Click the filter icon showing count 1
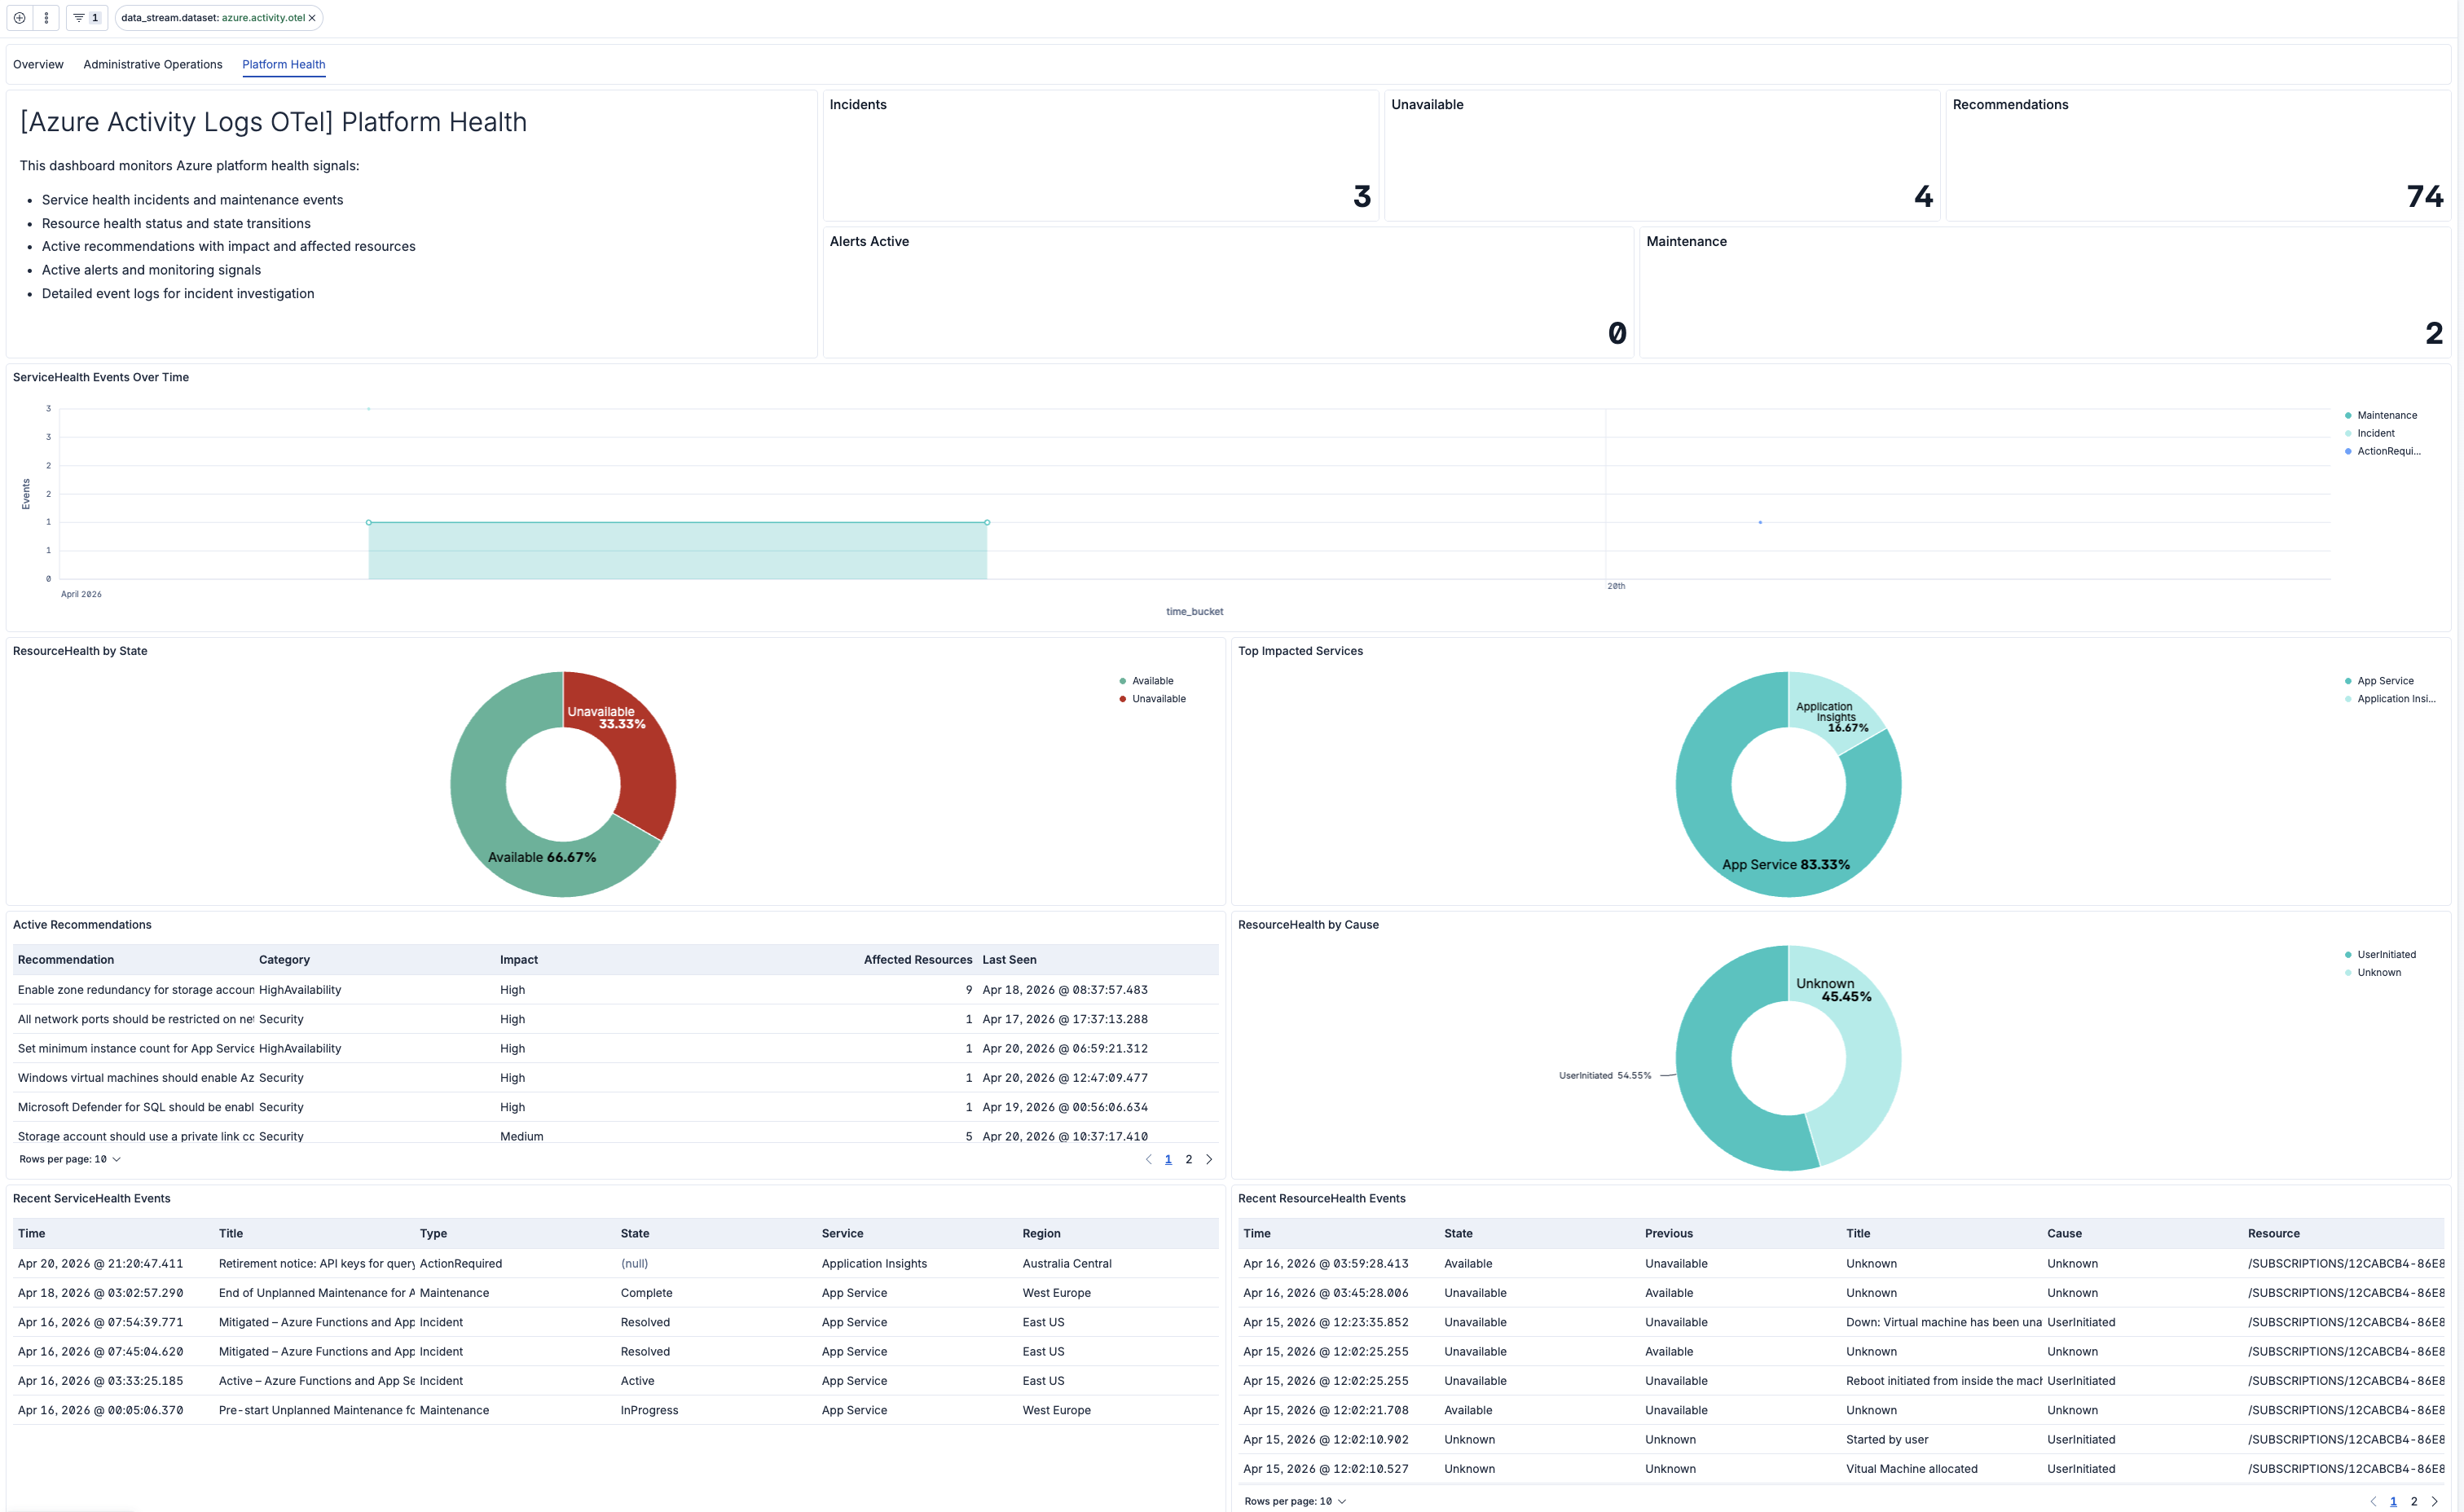 86,17
